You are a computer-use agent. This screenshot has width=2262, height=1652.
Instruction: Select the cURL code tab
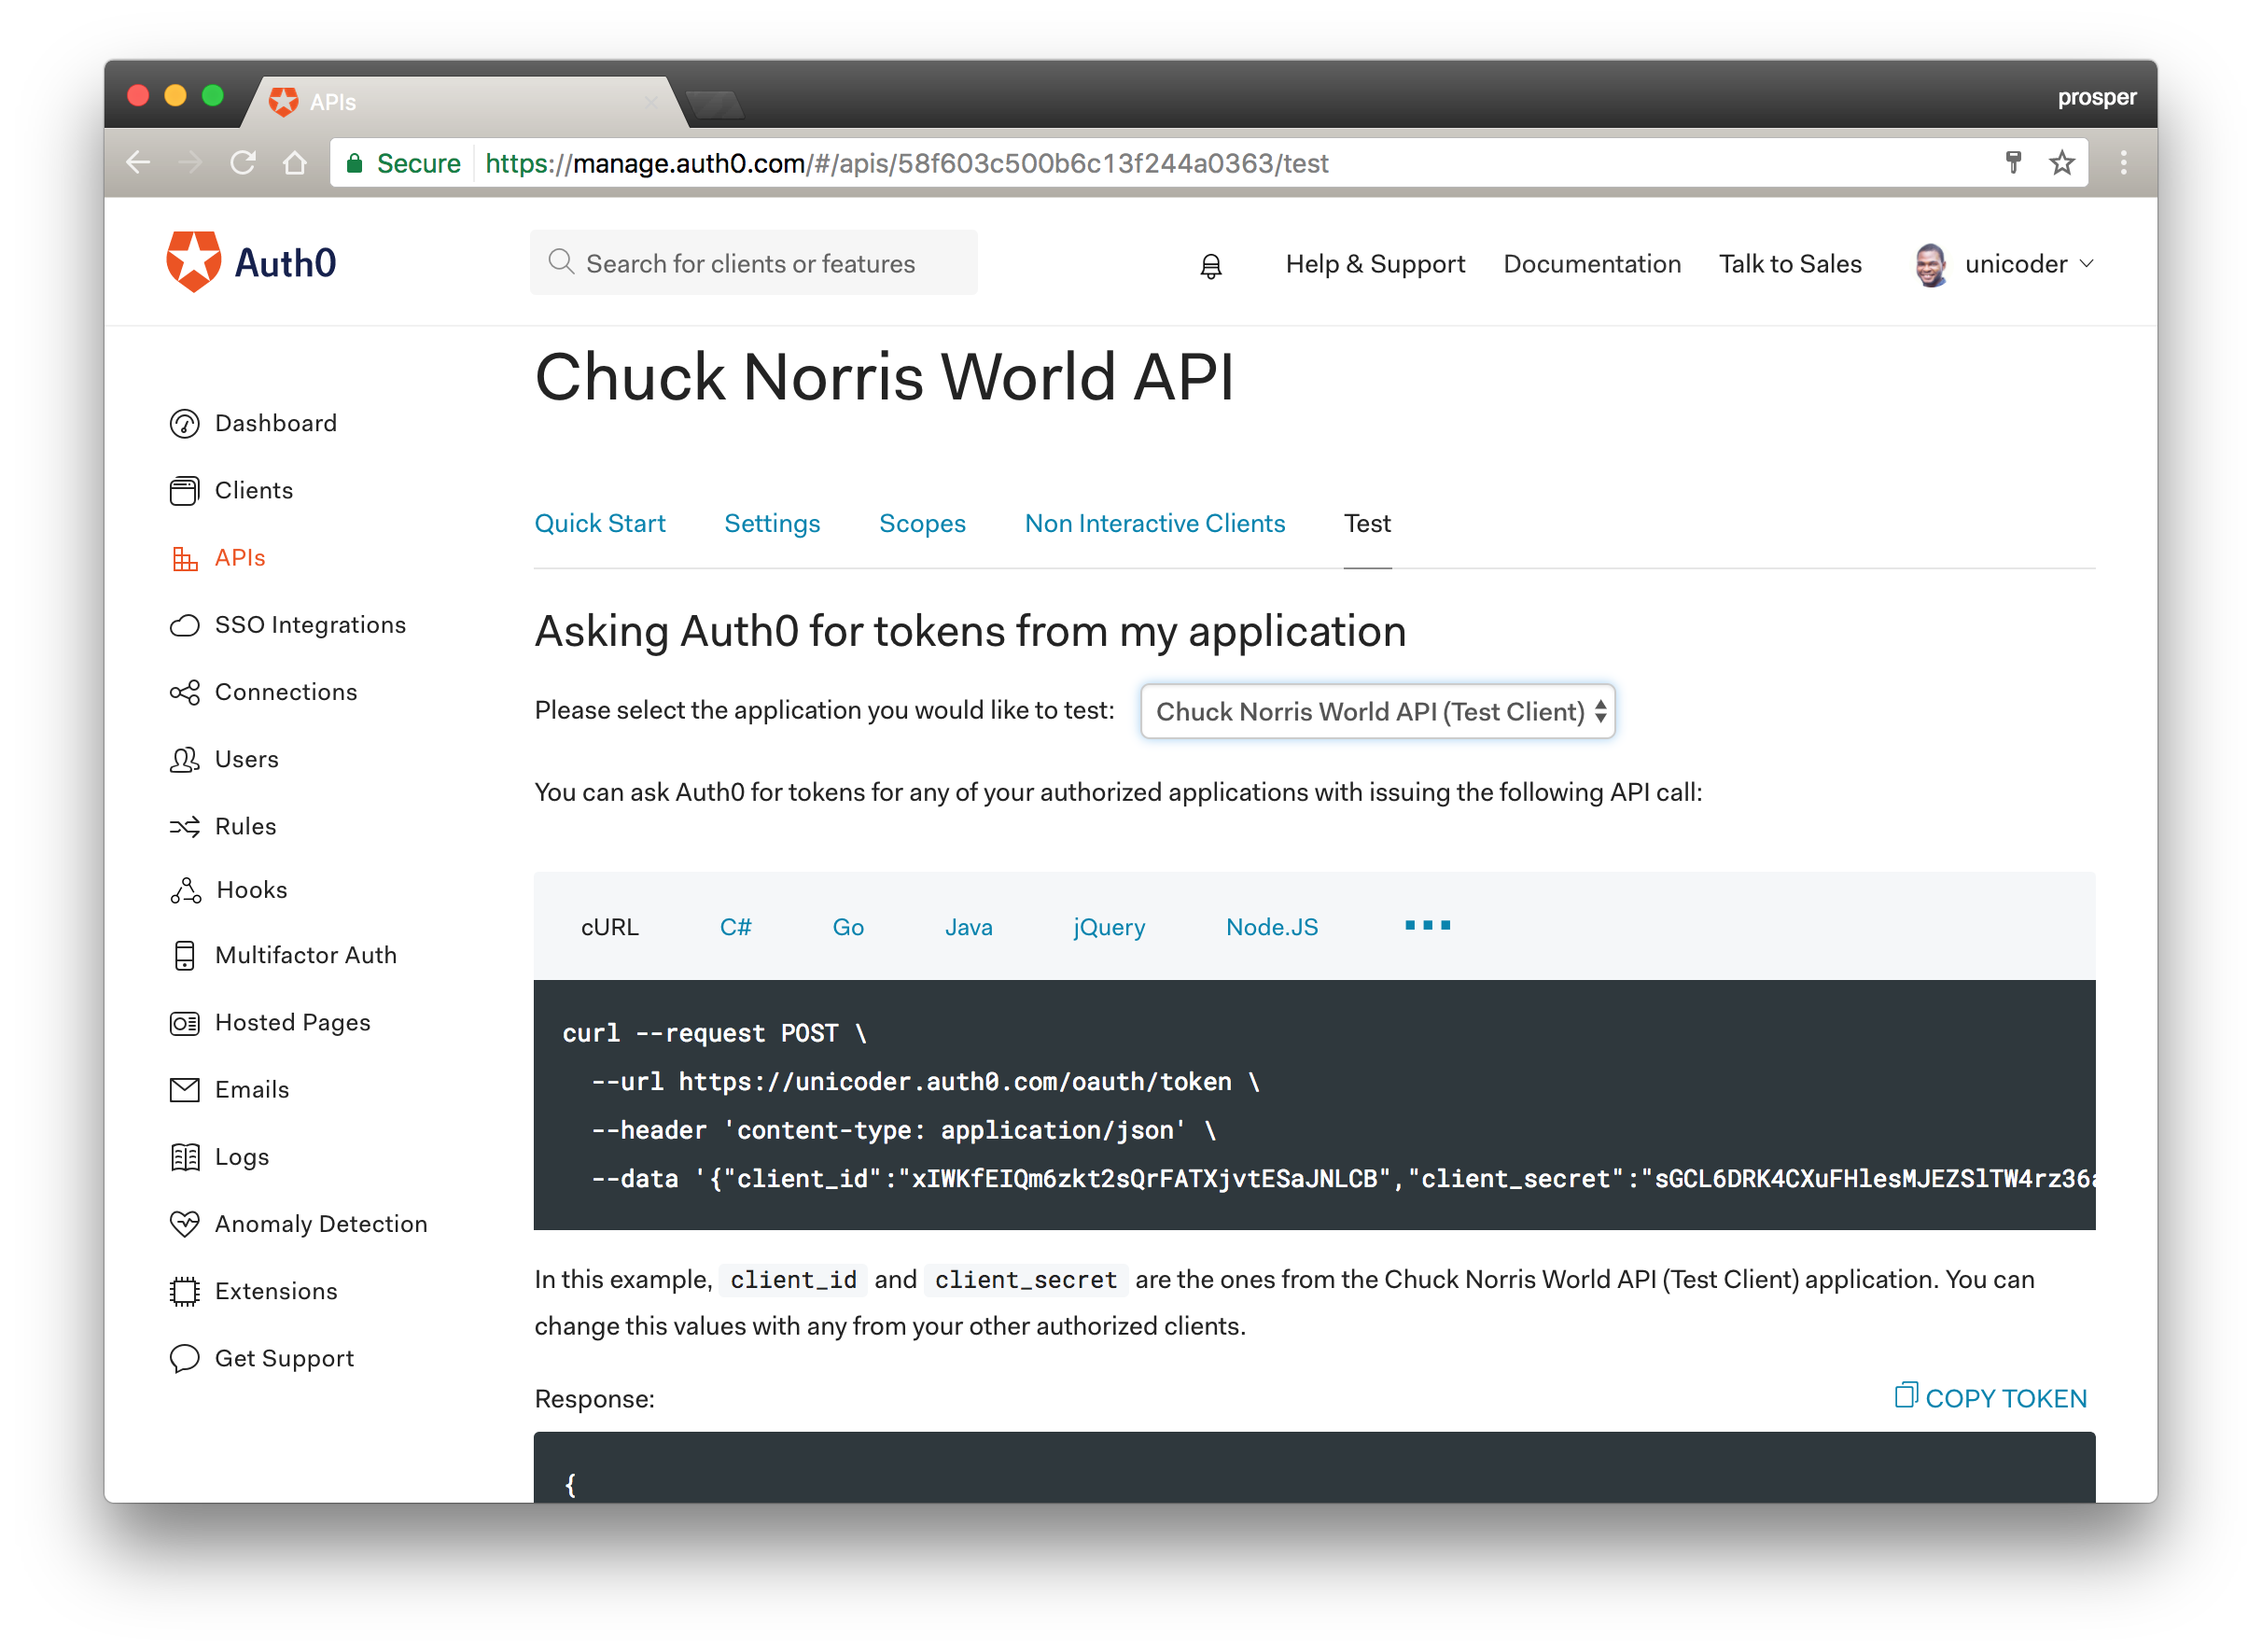(609, 927)
